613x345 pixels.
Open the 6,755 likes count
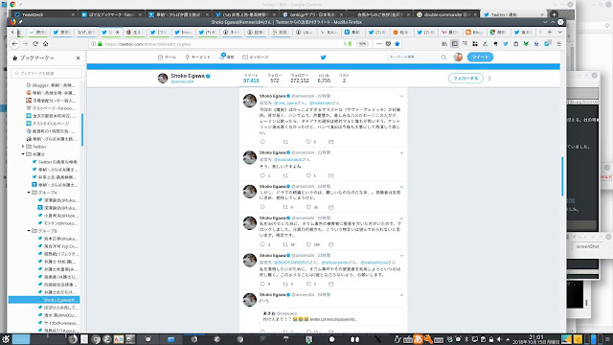tap(324, 79)
